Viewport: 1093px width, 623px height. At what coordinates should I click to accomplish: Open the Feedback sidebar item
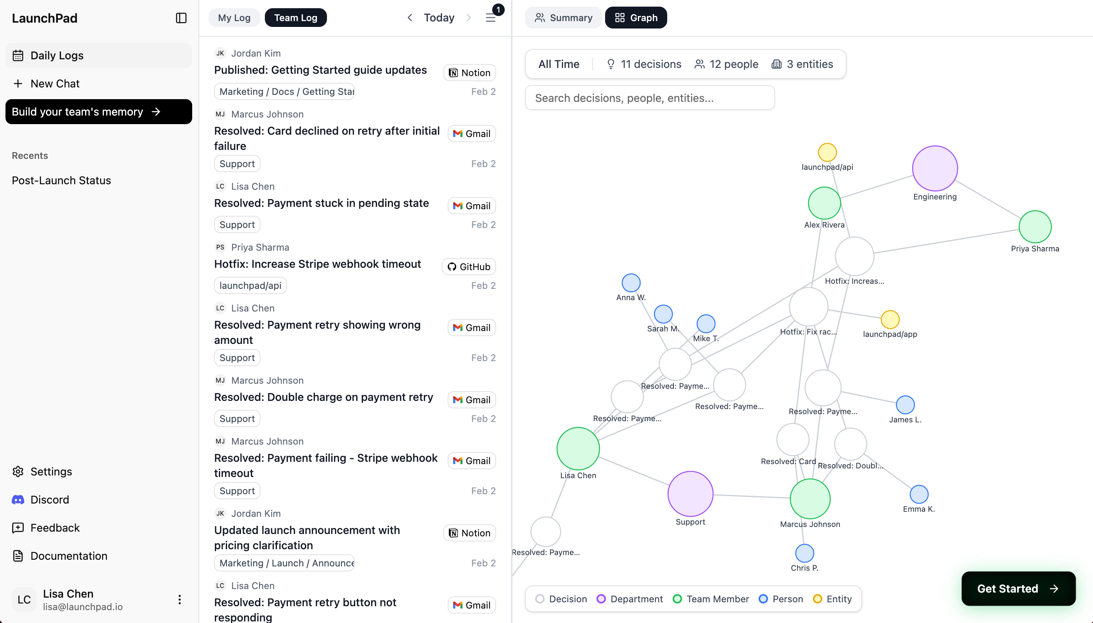pyautogui.click(x=55, y=528)
